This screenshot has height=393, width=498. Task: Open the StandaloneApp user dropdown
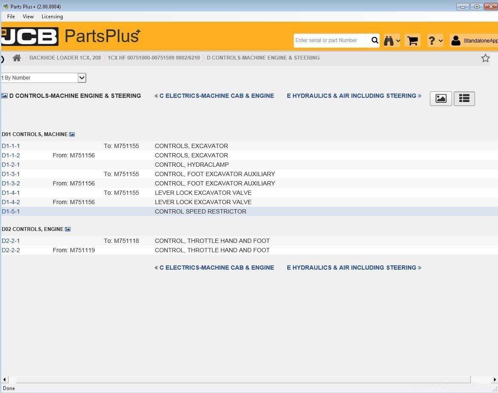(x=474, y=41)
